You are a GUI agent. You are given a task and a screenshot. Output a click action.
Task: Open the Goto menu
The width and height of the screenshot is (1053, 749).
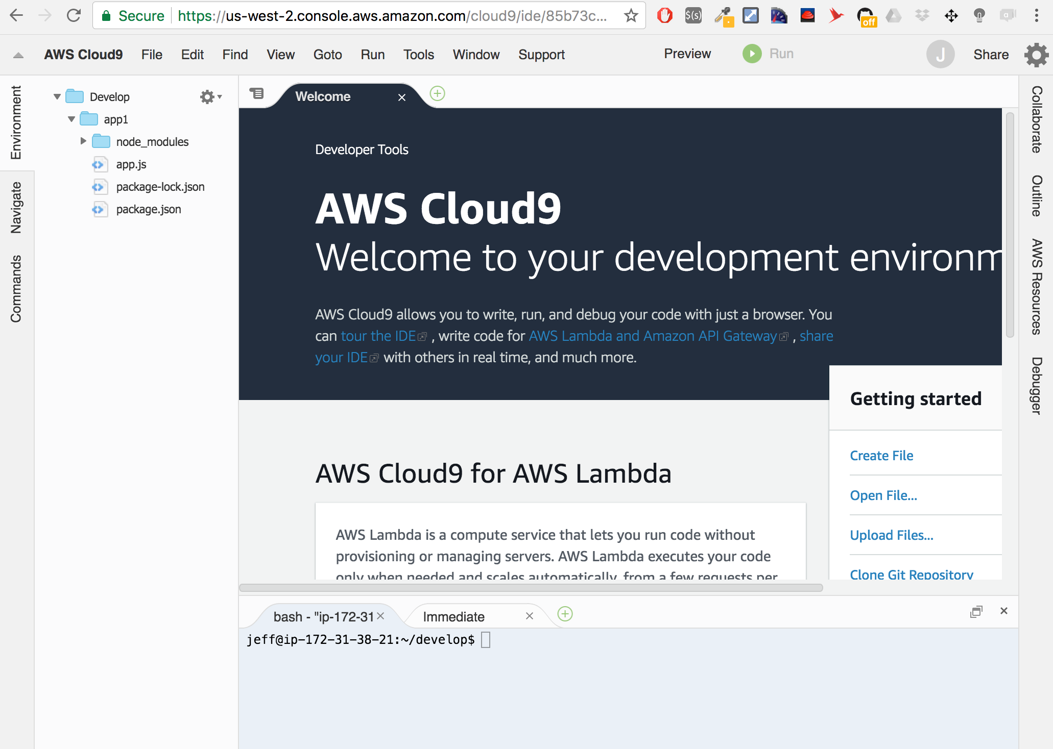click(327, 55)
